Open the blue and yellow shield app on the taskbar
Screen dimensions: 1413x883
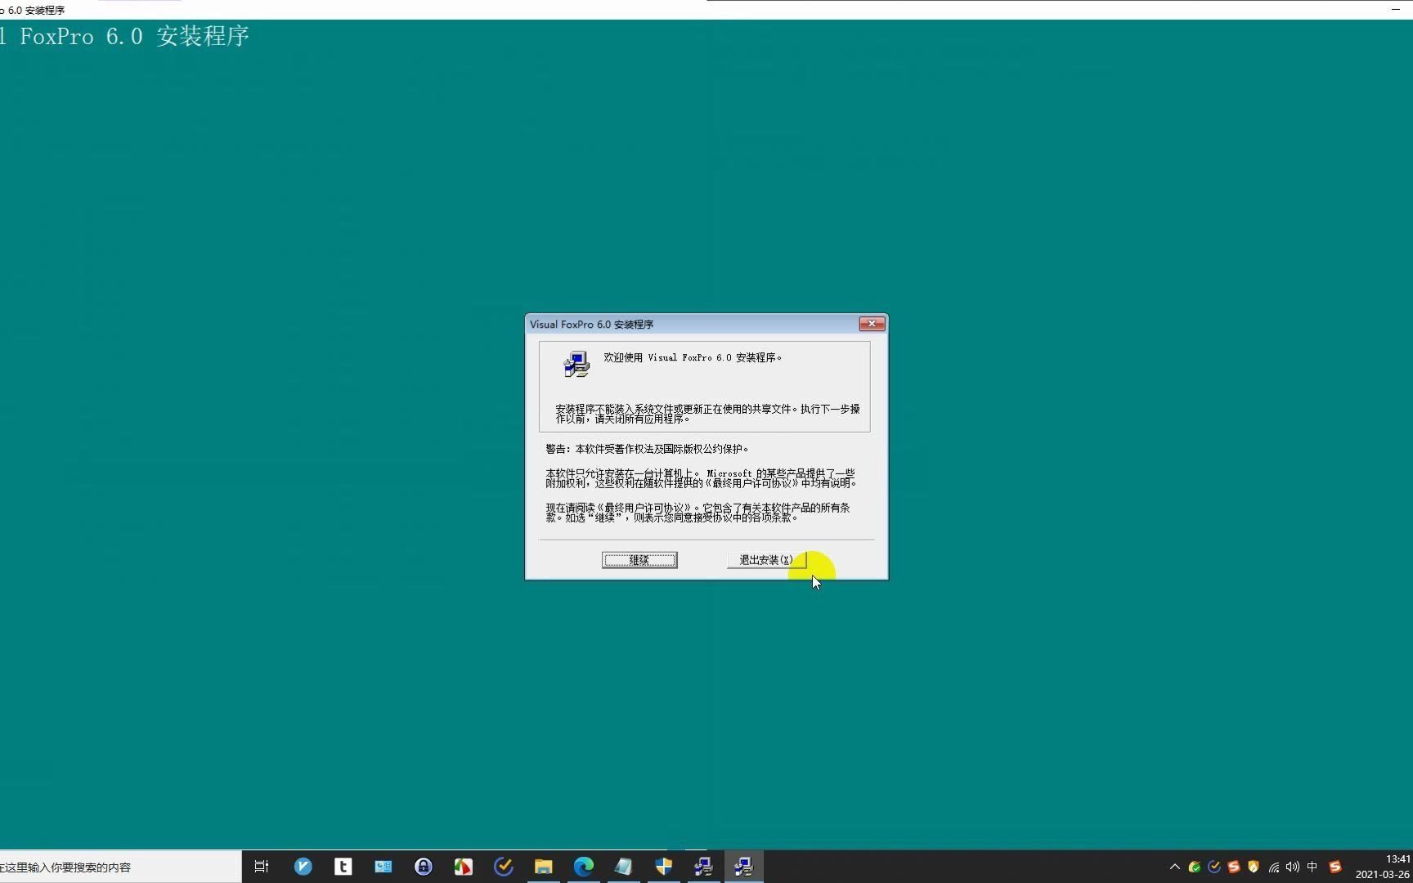click(664, 867)
